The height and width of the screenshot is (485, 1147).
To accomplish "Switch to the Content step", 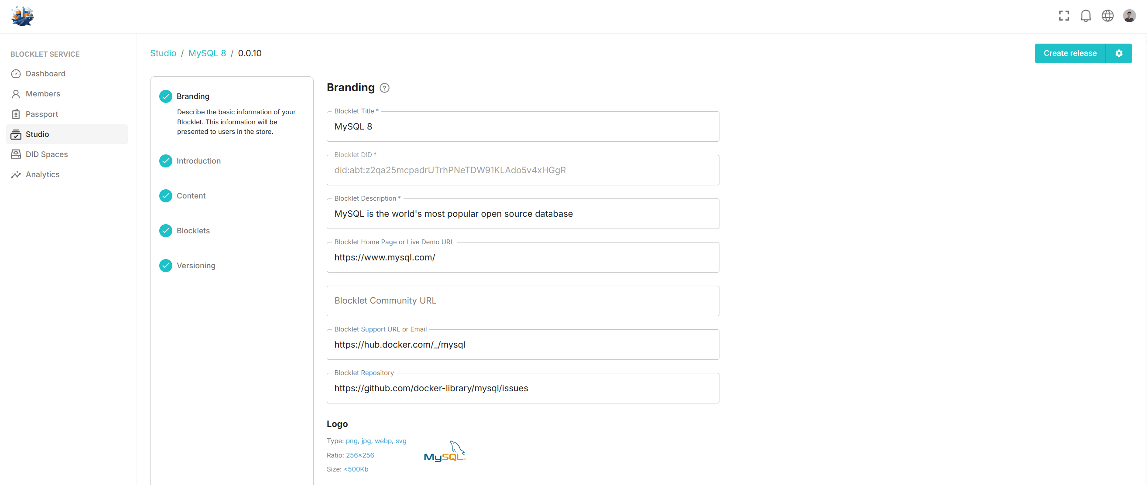I will click(x=191, y=196).
